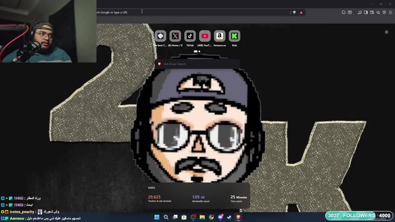Open the Brave main hamburger menu
This screenshot has width=395, height=222.
point(390,12)
